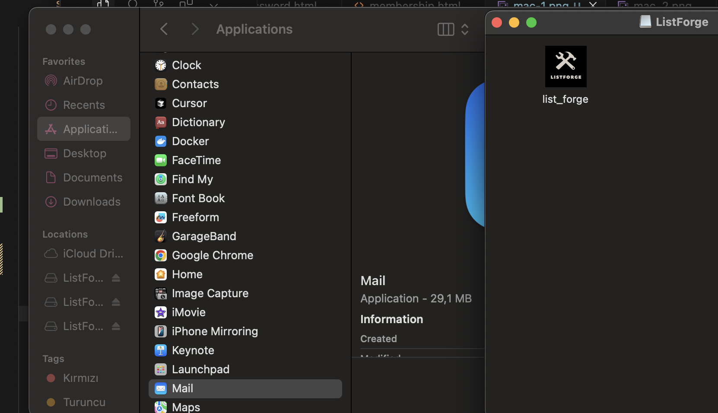Viewport: 718px width, 413px height.
Task: Select the Docker whale icon
Action: pos(161,141)
